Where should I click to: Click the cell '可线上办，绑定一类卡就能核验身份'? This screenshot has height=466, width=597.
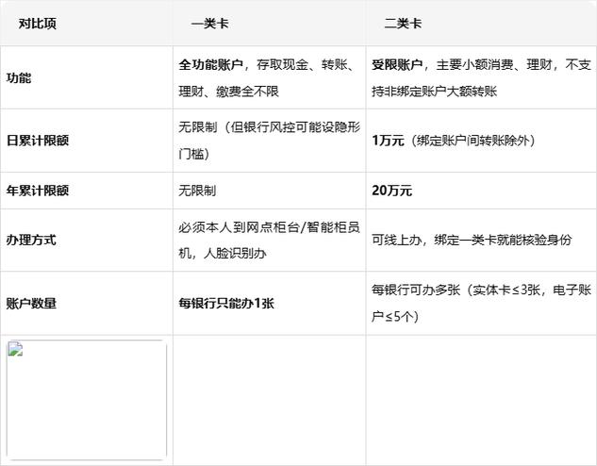point(482,240)
